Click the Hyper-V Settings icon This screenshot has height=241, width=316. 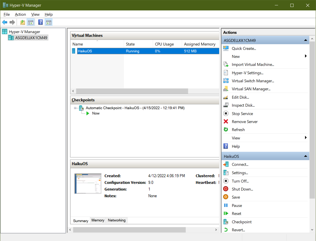(226, 73)
